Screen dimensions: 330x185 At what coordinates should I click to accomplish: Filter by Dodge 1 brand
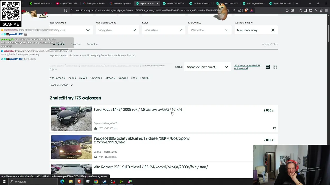(123, 78)
